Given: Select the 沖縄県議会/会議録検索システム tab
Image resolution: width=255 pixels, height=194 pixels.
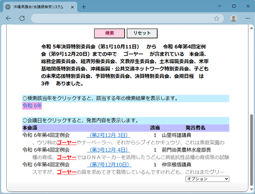Looking at the screenshot, I should pyautogui.click(x=40, y=7).
